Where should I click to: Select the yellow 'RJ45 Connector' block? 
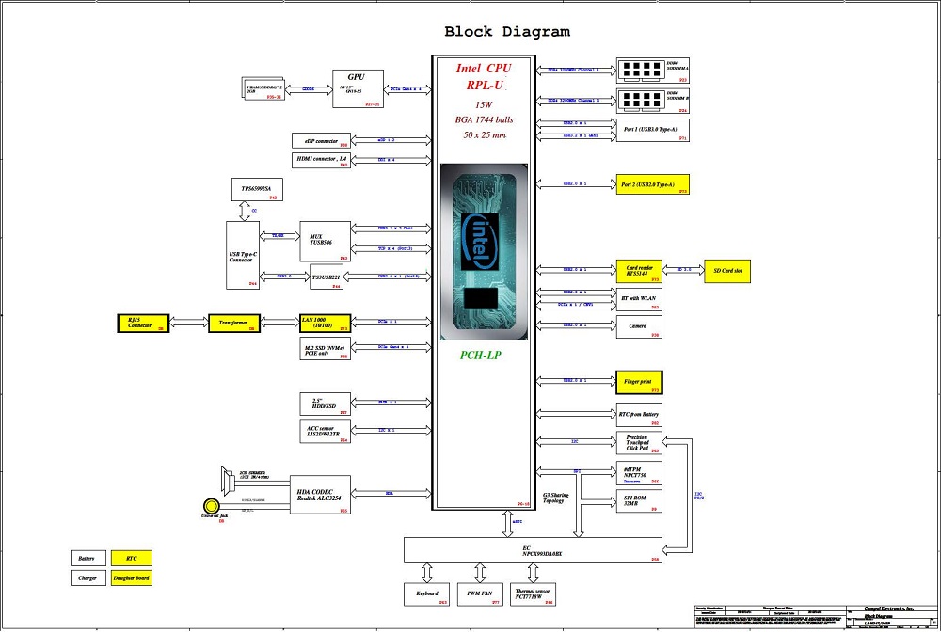[x=143, y=323]
